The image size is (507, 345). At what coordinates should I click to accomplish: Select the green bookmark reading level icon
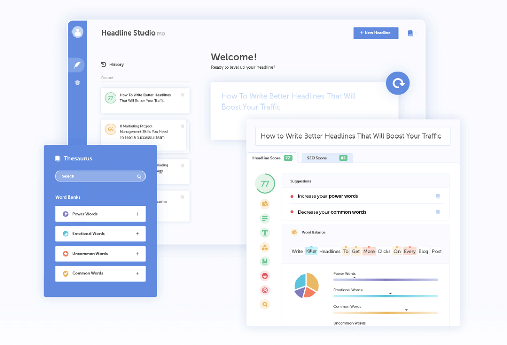point(265,261)
